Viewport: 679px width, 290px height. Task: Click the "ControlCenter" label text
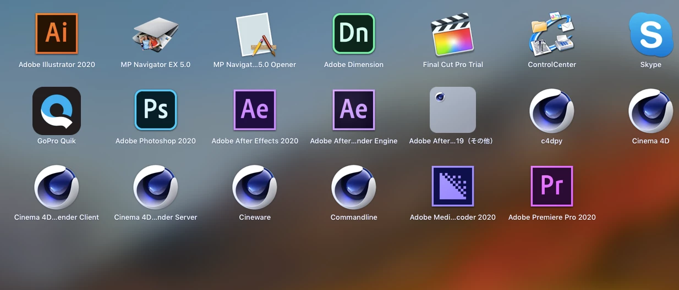pos(552,65)
